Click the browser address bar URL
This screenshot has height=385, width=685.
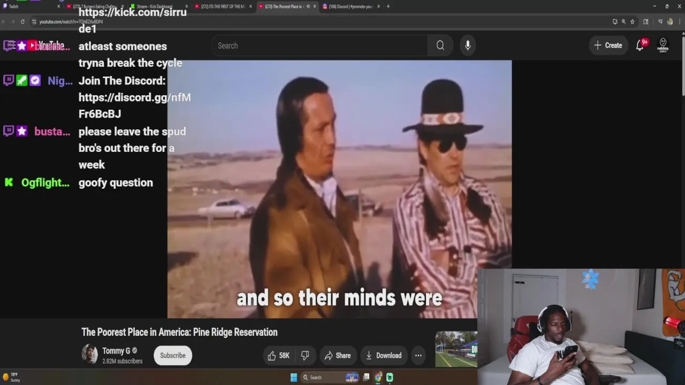(x=71, y=22)
